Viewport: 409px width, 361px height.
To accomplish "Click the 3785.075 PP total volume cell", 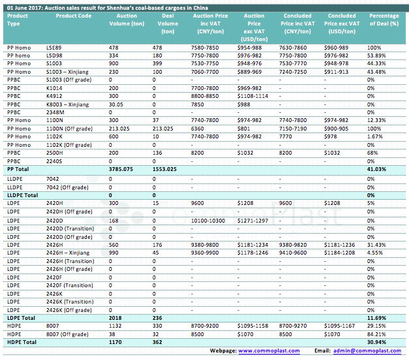I will click(121, 168).
